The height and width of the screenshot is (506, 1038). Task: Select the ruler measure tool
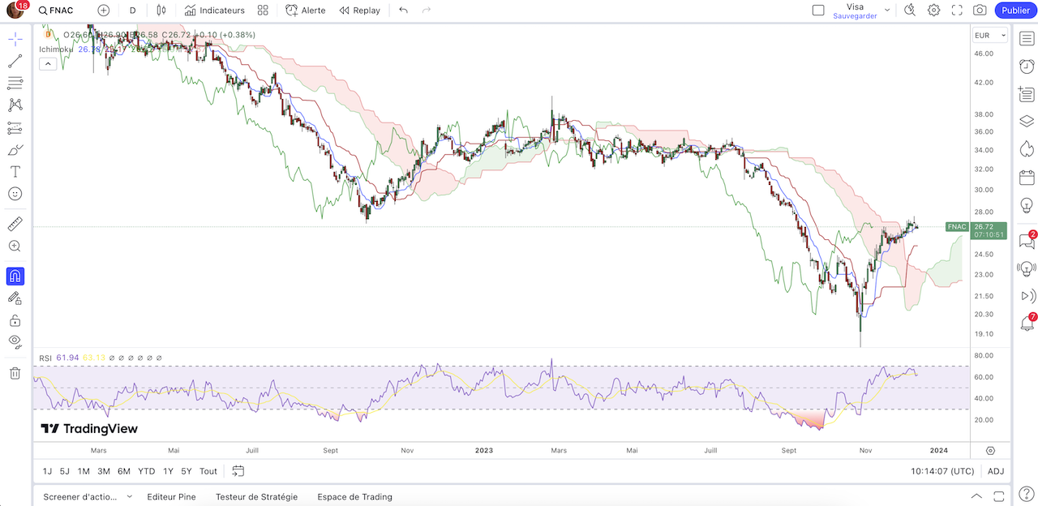(15, 224)
